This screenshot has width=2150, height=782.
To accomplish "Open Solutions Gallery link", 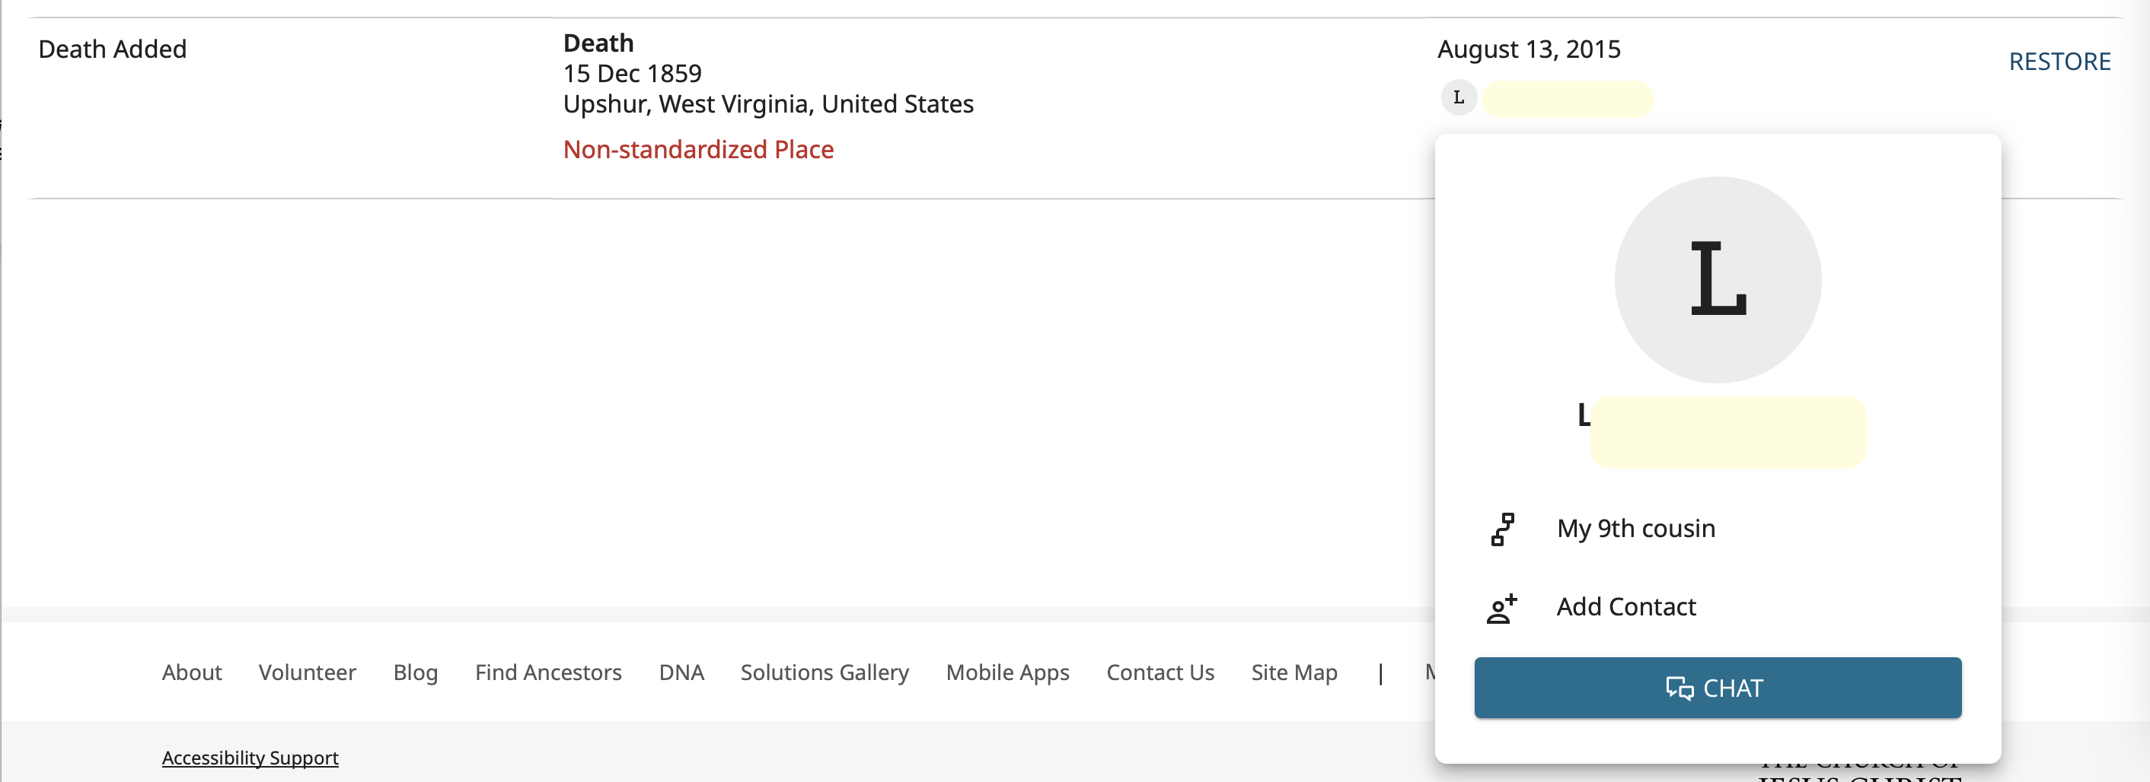I will pyautogui.click(x=825, y=672).
